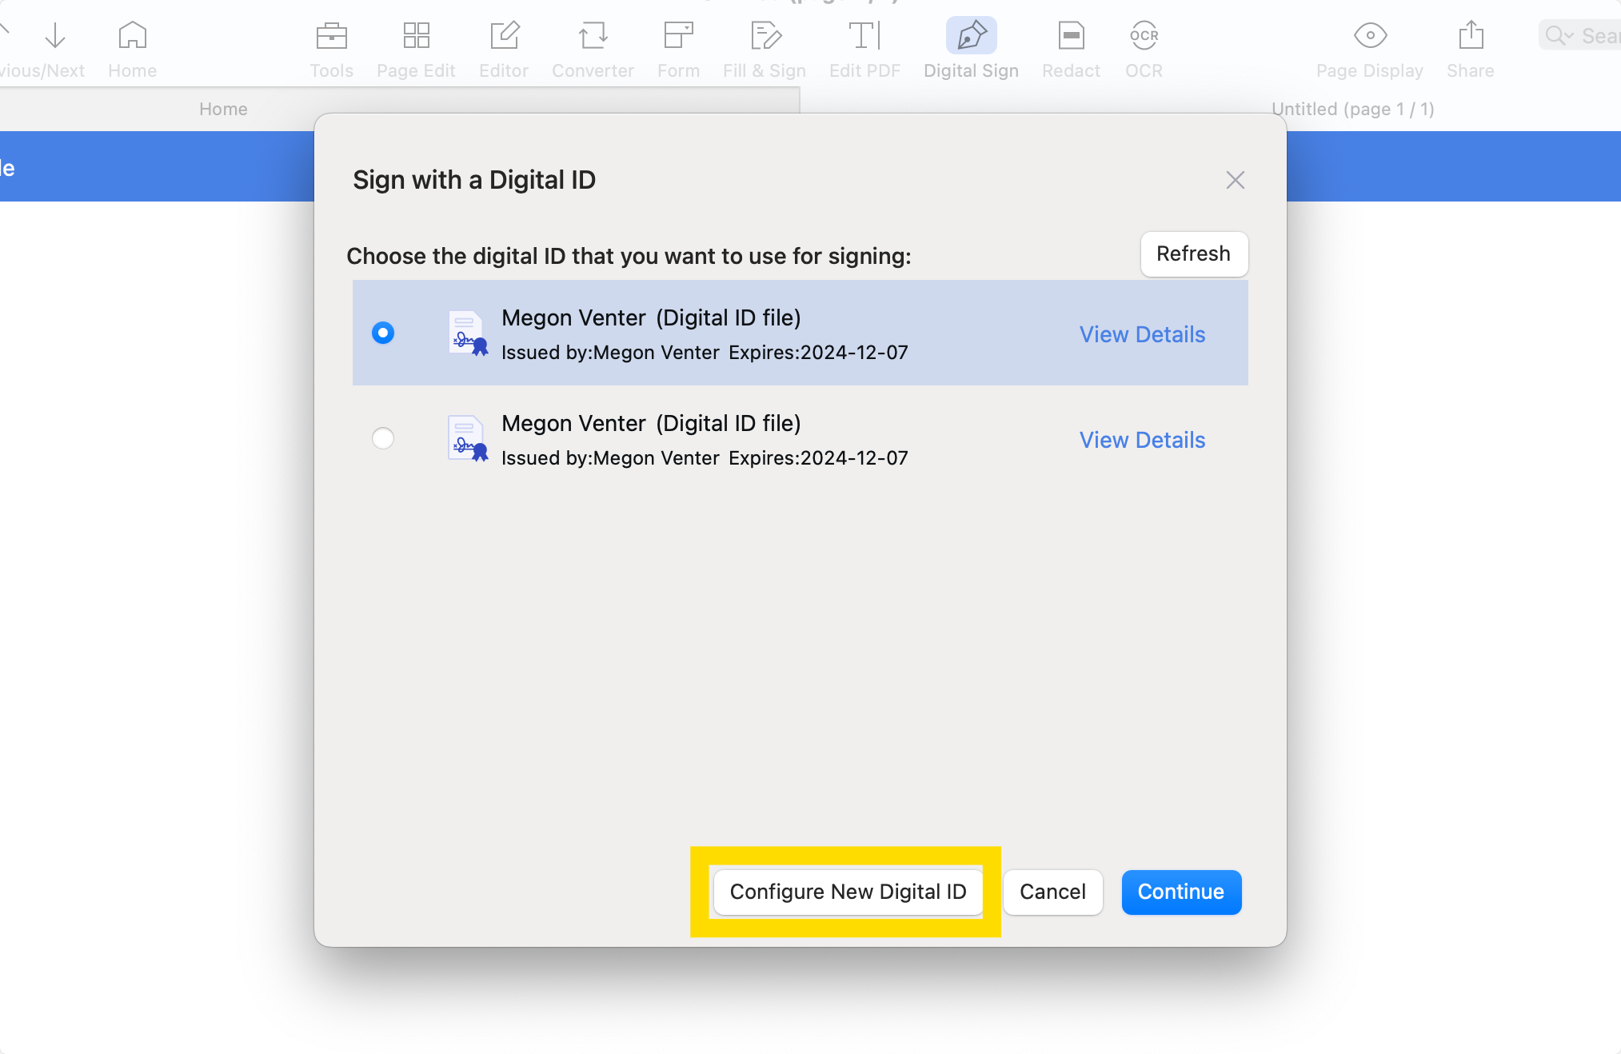Click the Fill & Sign icon
The width and height of the screenshot is (1621, 1054).
pos(765,36)
